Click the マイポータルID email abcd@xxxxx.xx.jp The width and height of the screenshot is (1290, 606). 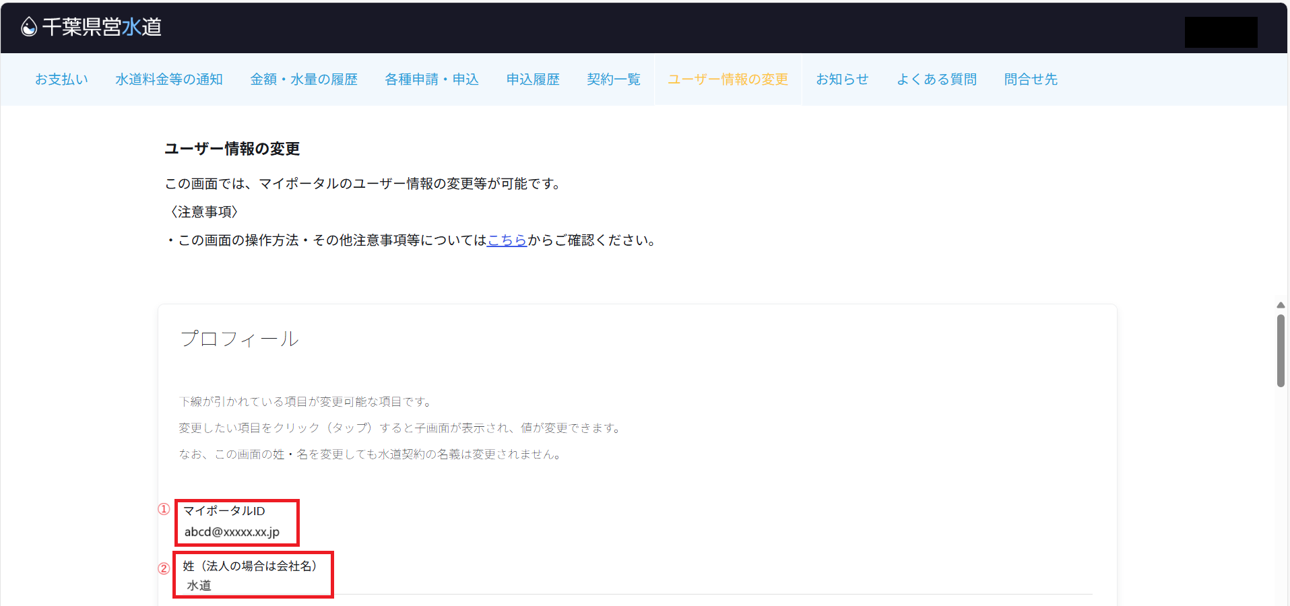[232, 532]
